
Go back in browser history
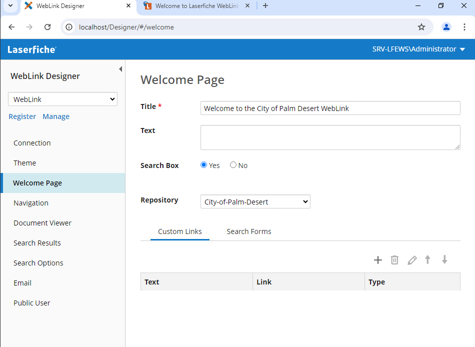click(x=11, y=27)
